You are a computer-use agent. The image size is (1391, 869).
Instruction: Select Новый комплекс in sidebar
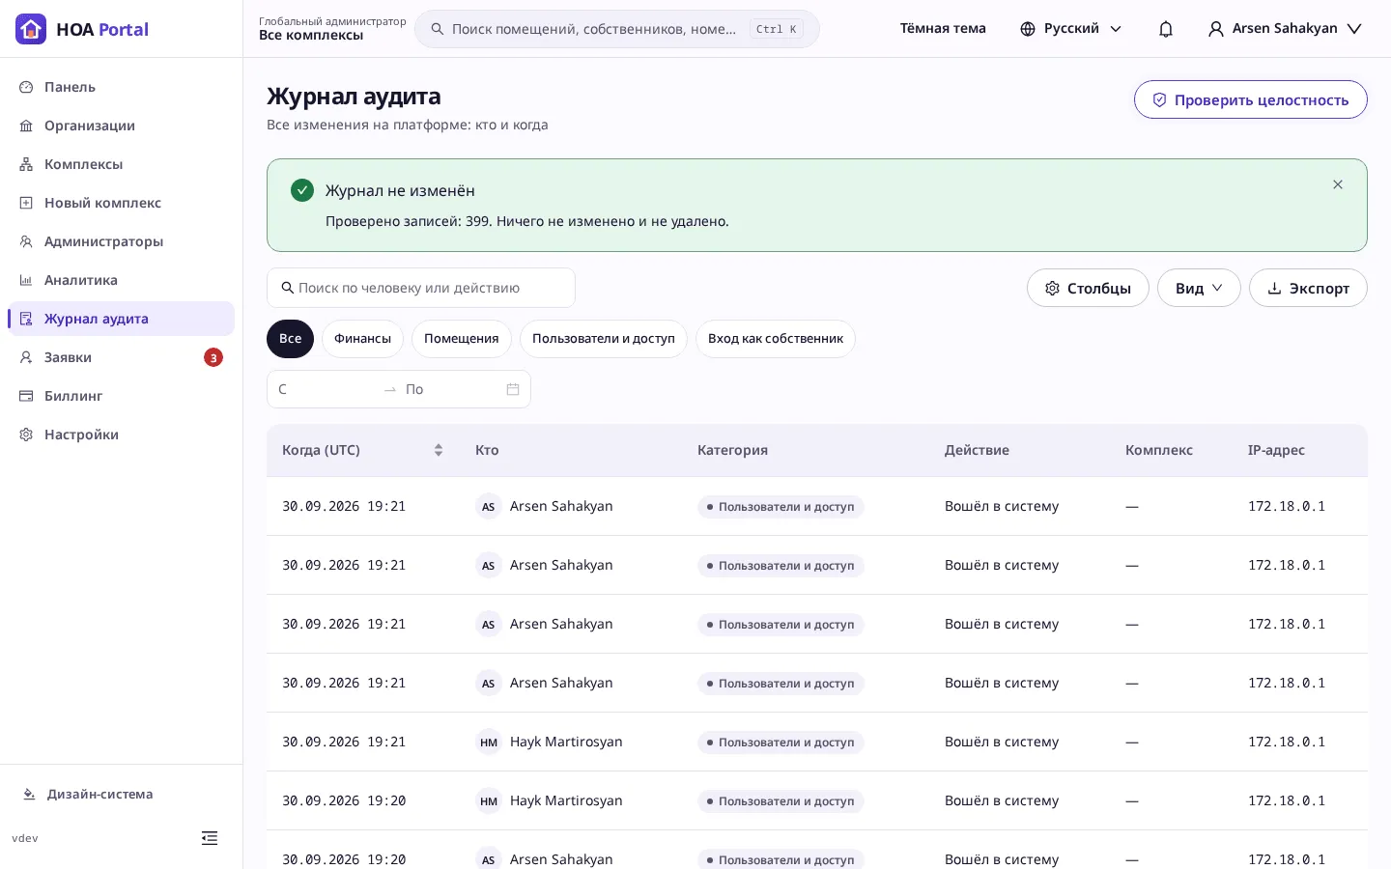click(121, 203)
